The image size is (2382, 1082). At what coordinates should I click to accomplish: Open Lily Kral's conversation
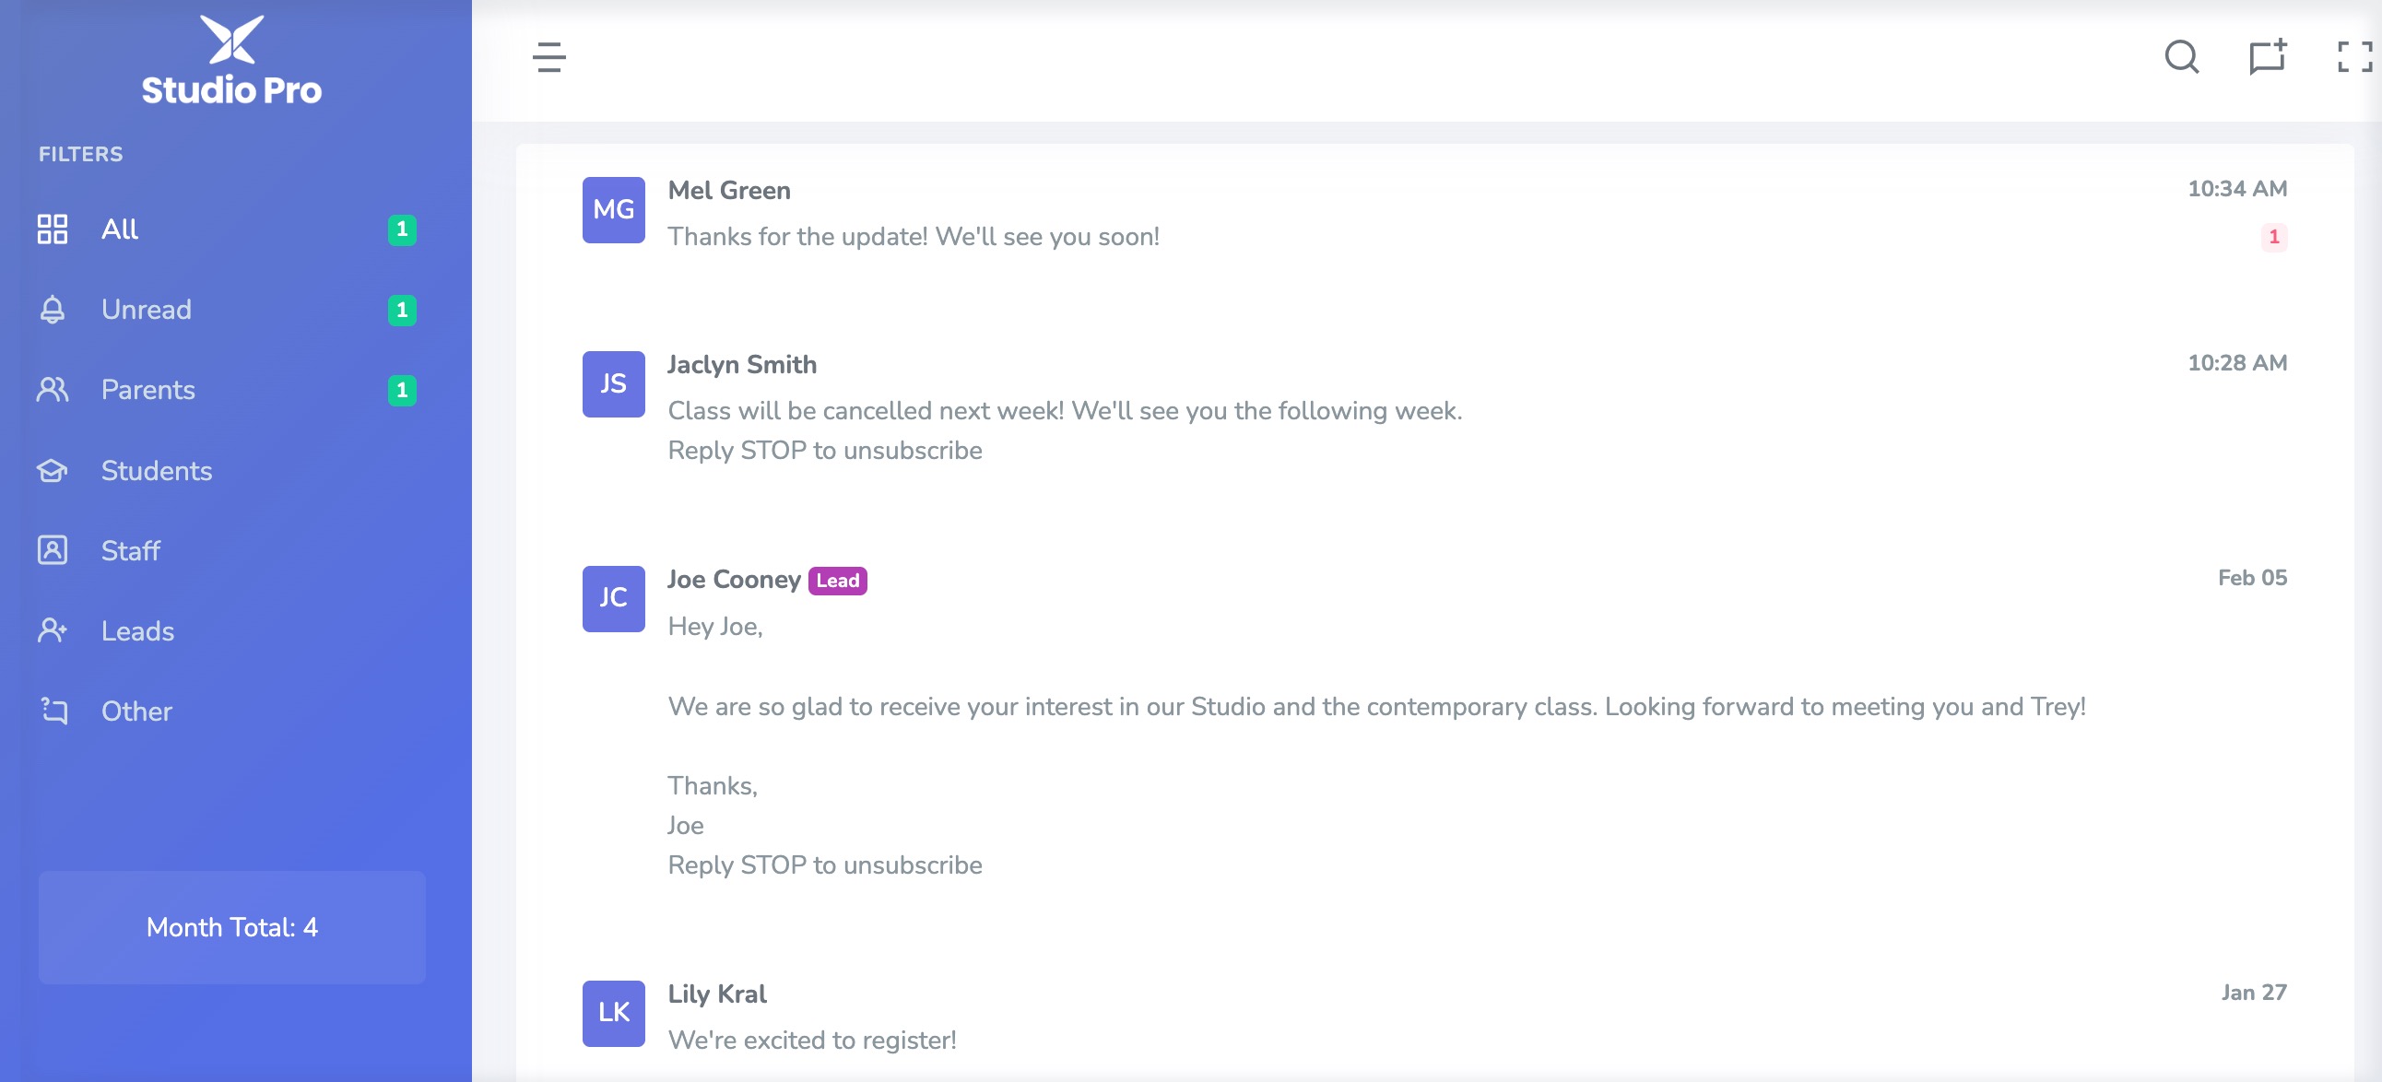pos(1434,1017)
